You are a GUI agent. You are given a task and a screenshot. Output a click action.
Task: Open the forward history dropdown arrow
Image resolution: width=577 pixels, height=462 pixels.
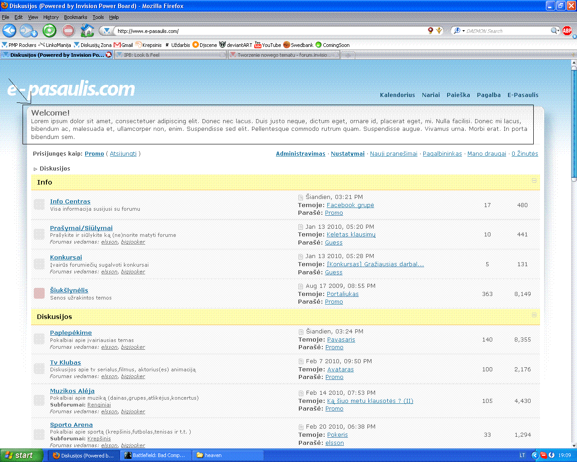coord(34,33)
